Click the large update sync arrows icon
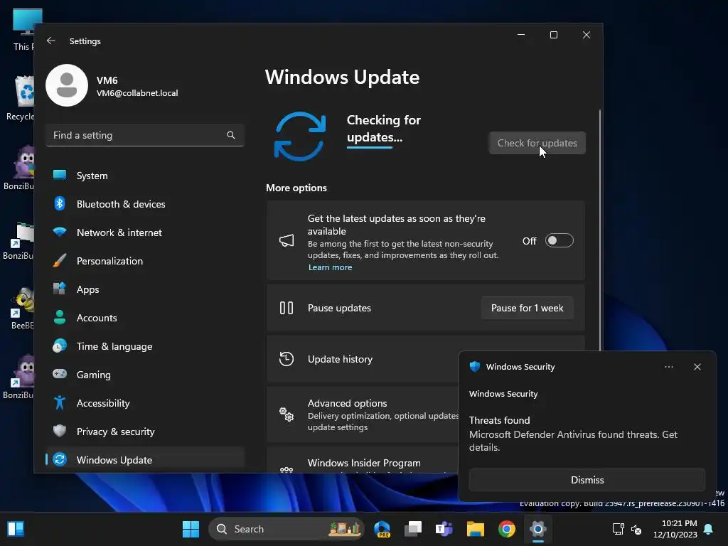Screen dimensions: 728x546 (300, 136)
